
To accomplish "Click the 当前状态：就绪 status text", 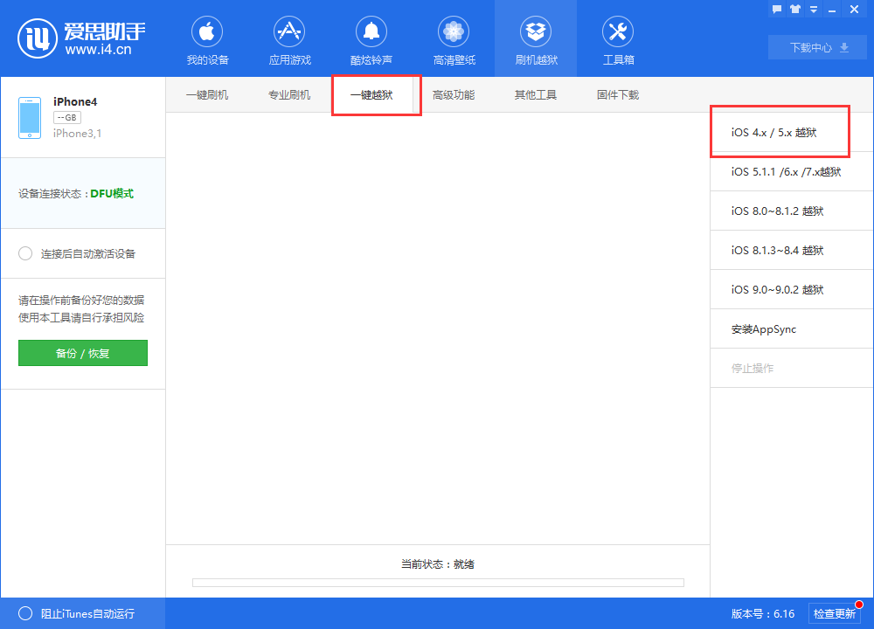I will click(x=438, y=563).
